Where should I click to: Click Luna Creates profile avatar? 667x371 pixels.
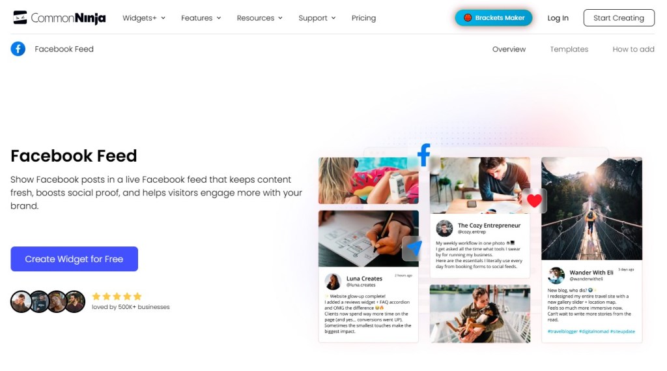pyautogui.click(x=333, y=281)
